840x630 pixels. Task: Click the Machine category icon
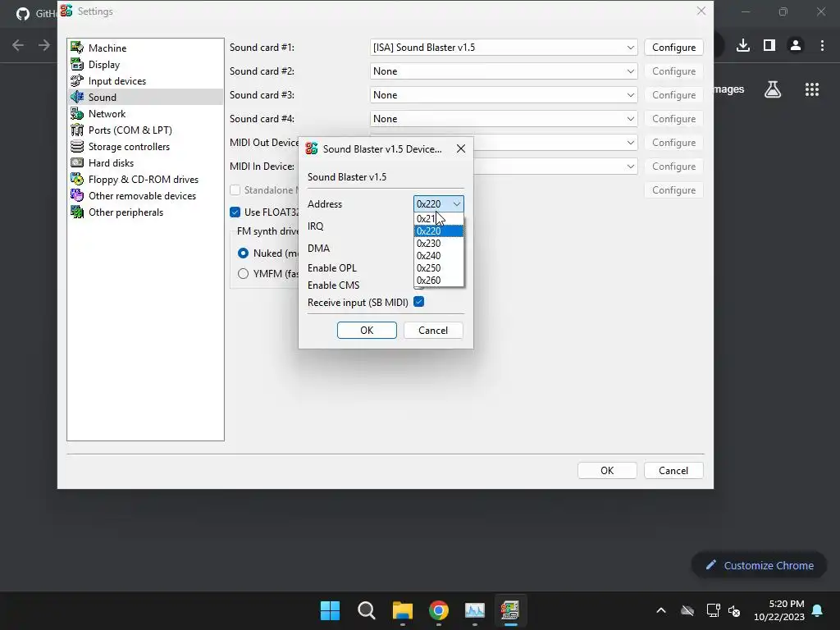tap(77, 48)
